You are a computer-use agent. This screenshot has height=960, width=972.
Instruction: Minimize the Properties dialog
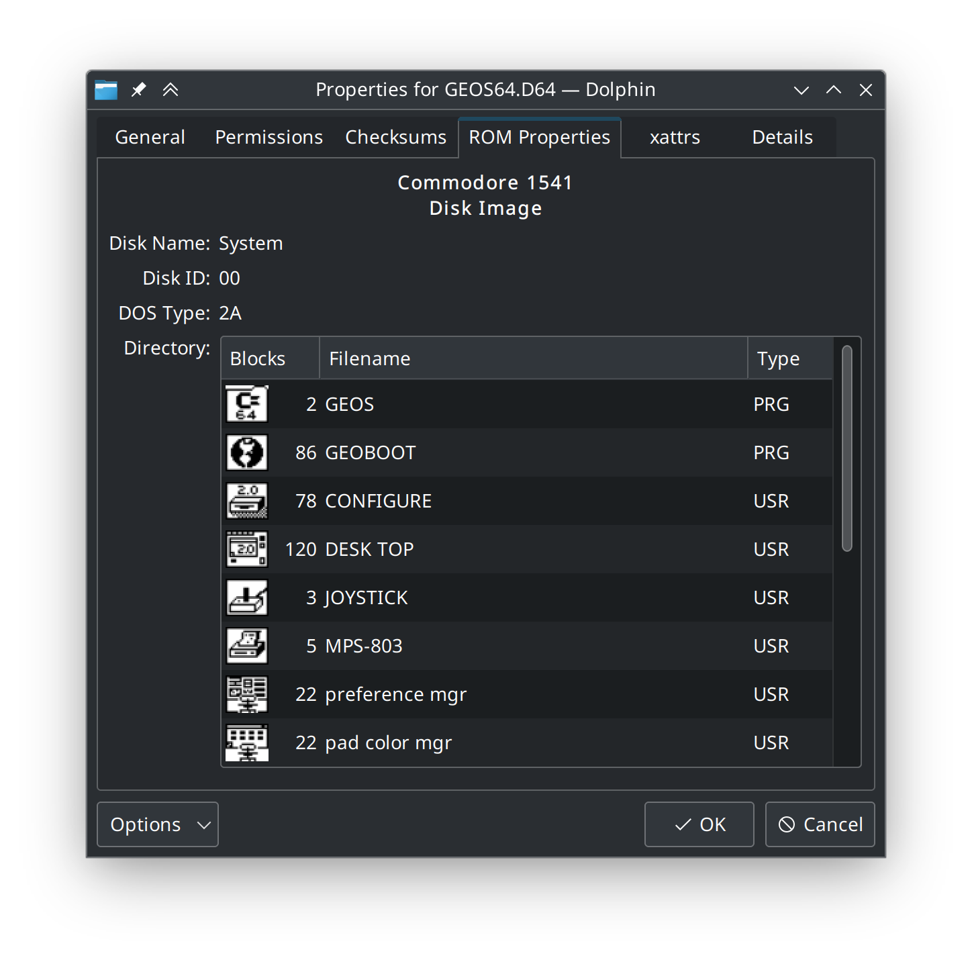pos(801,90)
